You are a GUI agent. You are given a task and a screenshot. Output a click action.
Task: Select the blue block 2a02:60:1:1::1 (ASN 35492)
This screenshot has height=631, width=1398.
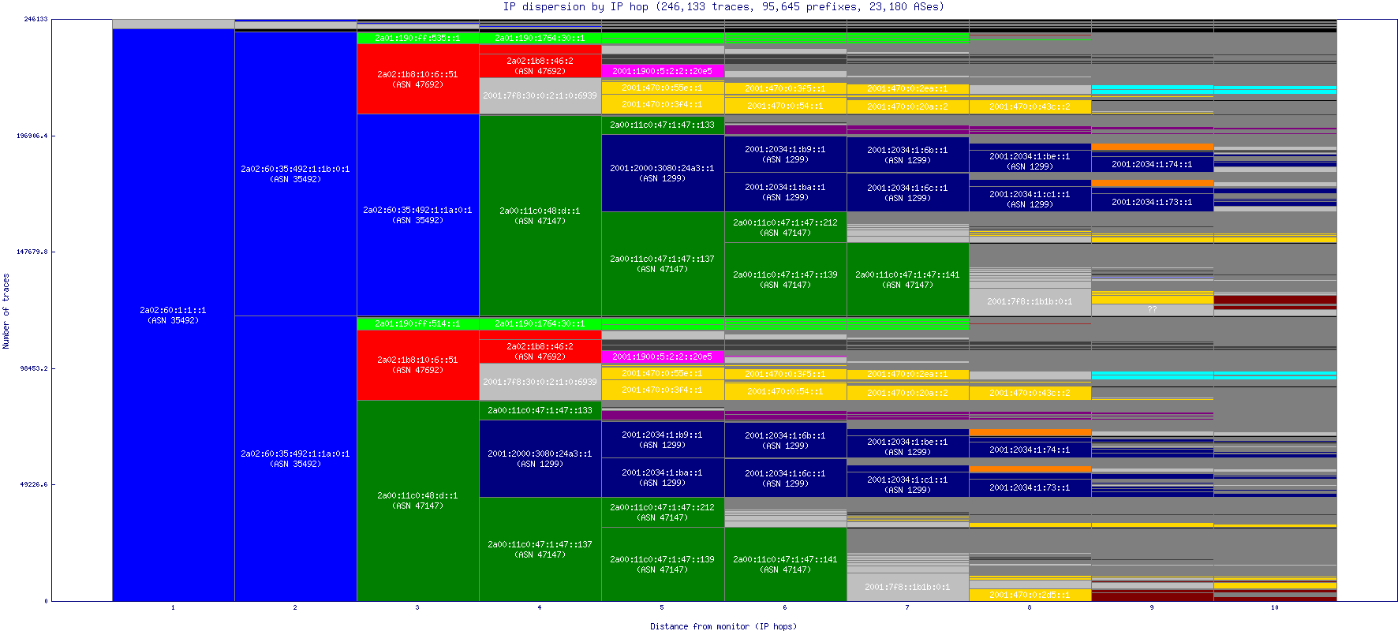click(174, 315)
